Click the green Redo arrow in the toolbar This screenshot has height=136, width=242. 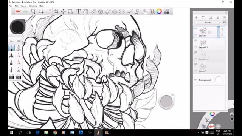25,11
